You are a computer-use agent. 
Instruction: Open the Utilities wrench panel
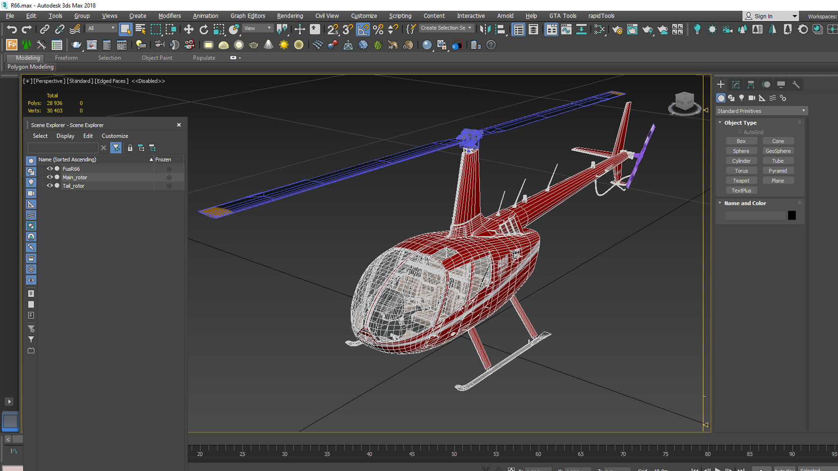[x=796, y=85]
